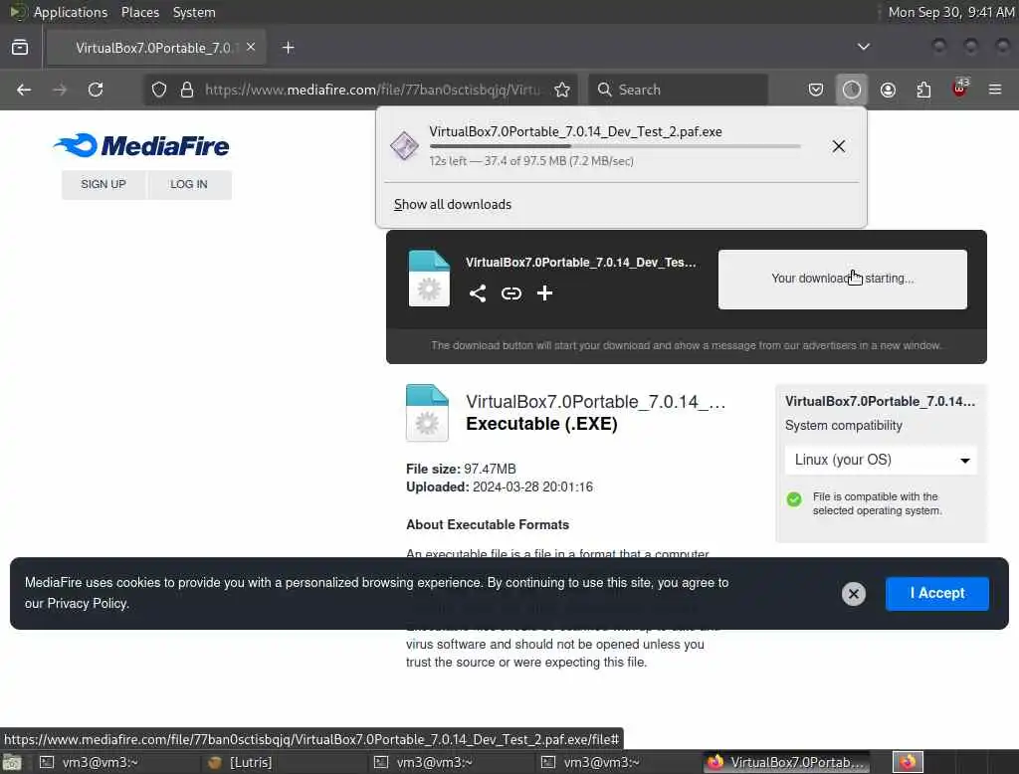The height and width of the screenshot is (774, 1019).
Task: Click the share icon under file name
Action: point(478,293)
